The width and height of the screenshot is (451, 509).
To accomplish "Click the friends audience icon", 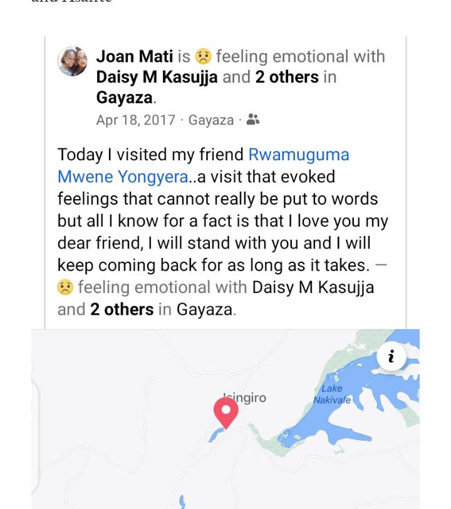I will [x=253, y=120].
